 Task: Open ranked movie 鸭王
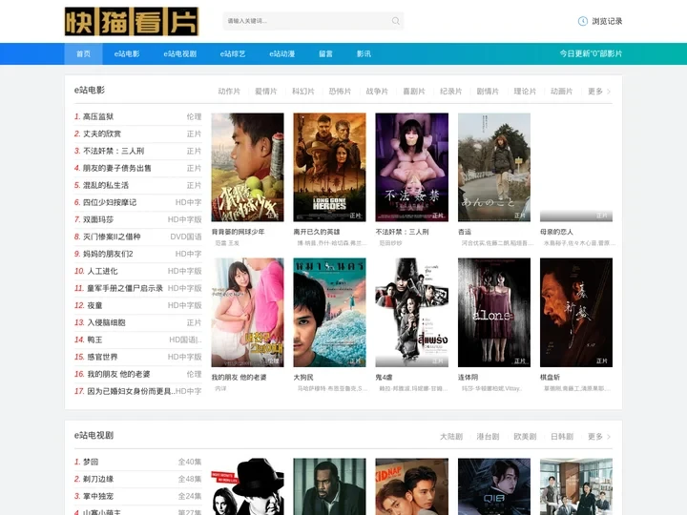(x=94, y=340)
